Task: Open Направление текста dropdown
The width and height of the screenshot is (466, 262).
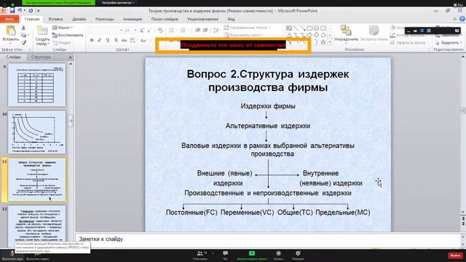Action: pyautogui.click(x=248, y=28)
